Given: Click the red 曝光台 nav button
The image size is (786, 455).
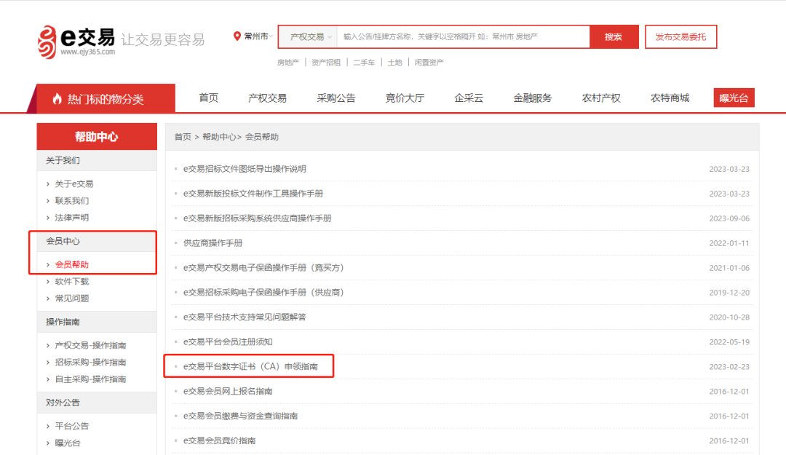Looking at the screenshot, I should point(734,98).
